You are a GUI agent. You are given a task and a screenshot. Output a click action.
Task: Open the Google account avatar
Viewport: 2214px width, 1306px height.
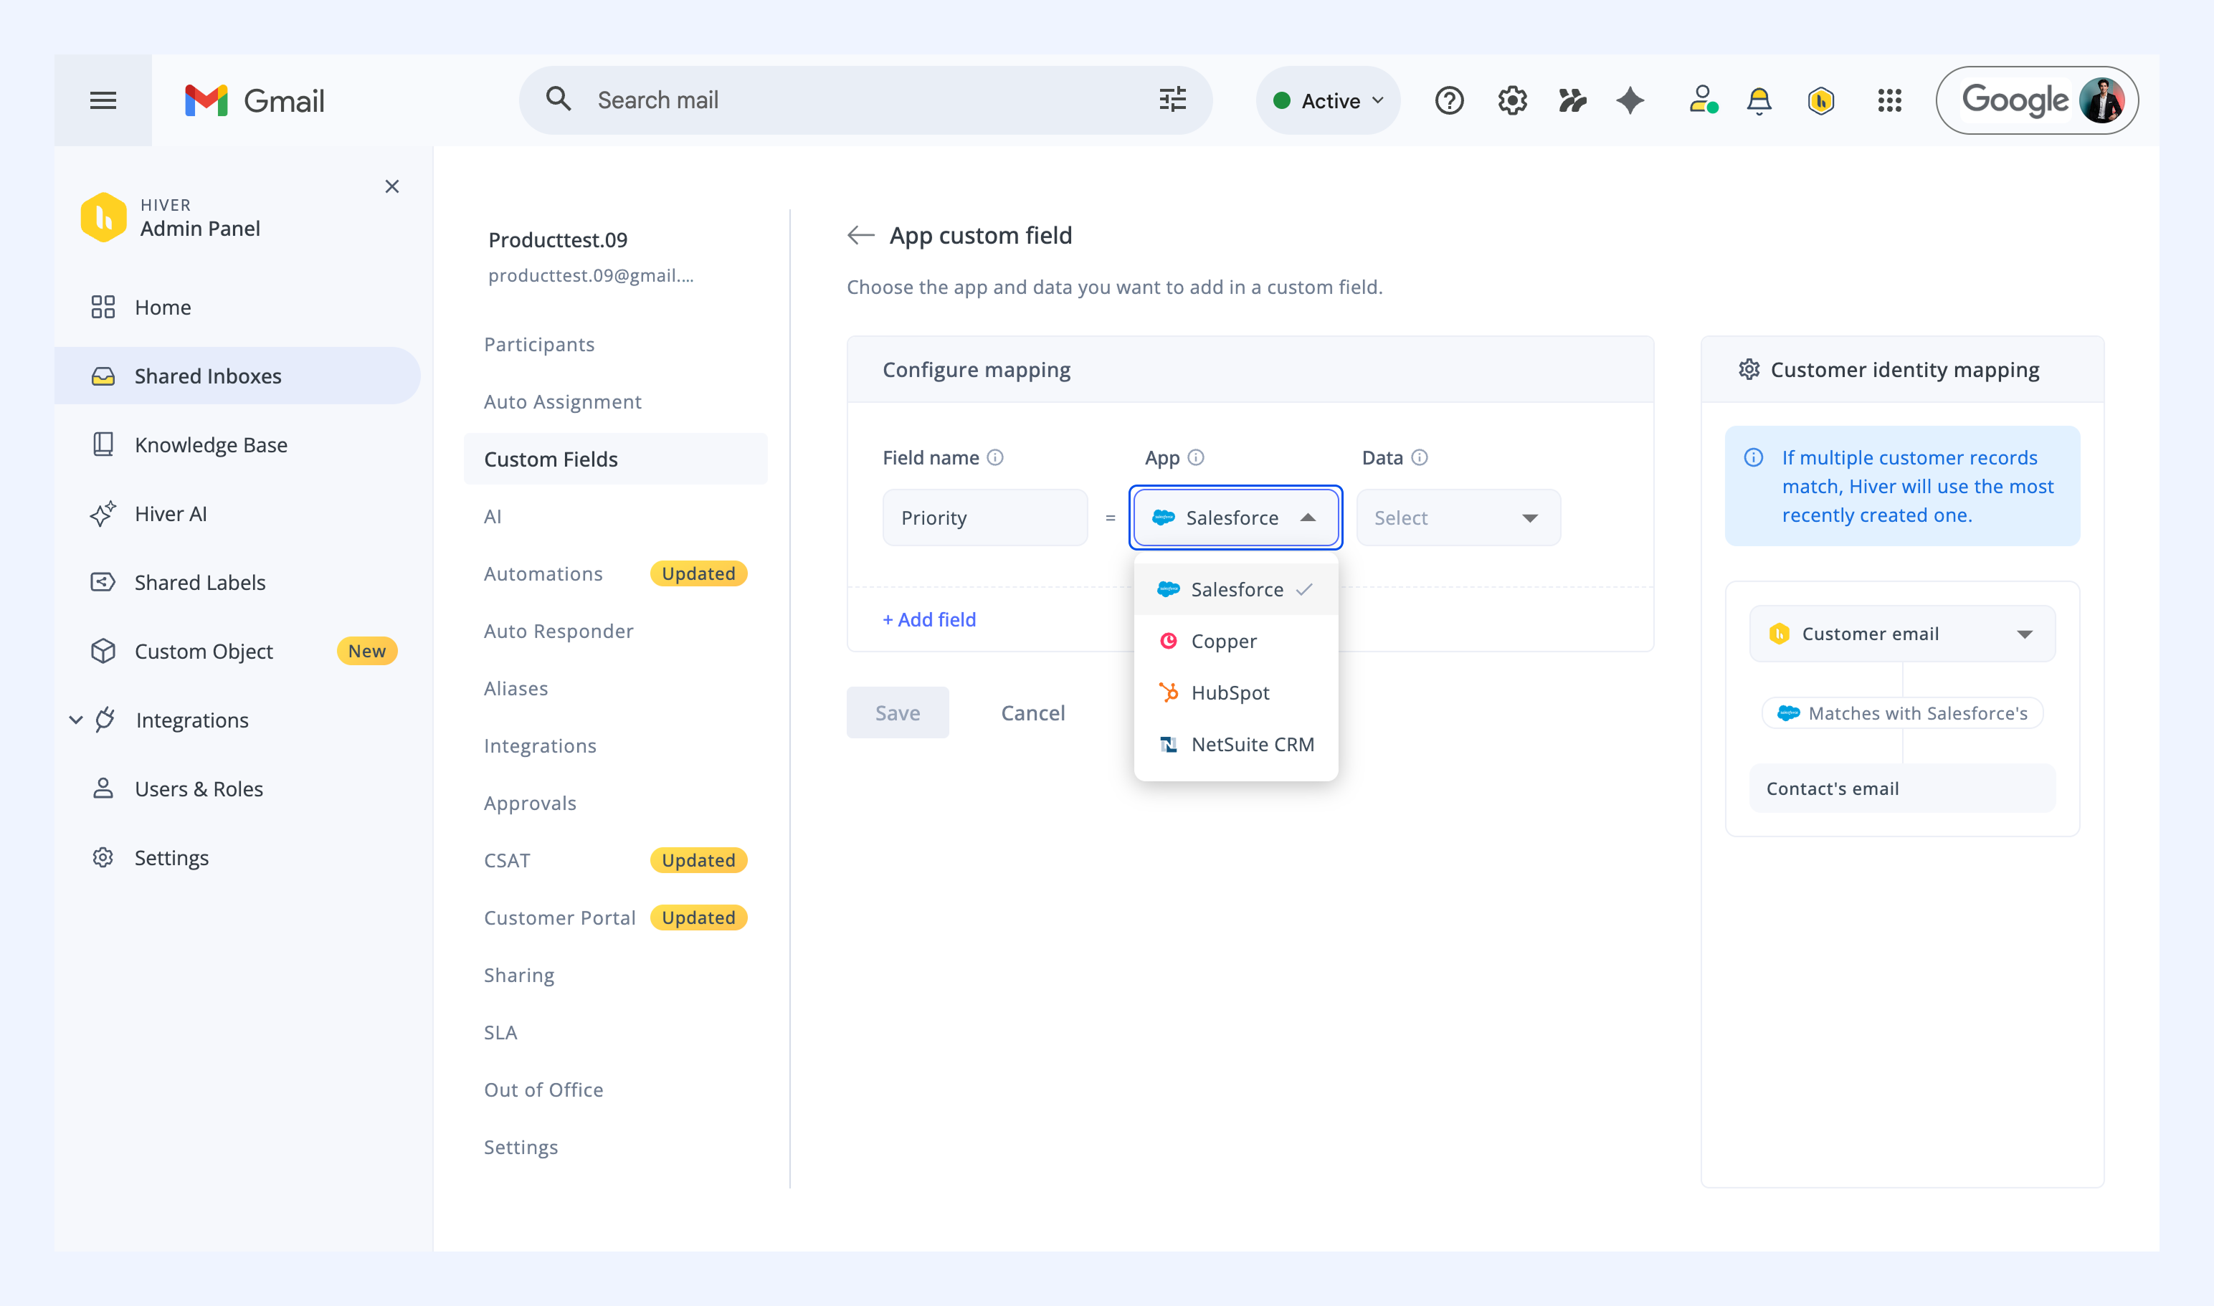[x=2101, y=100]
